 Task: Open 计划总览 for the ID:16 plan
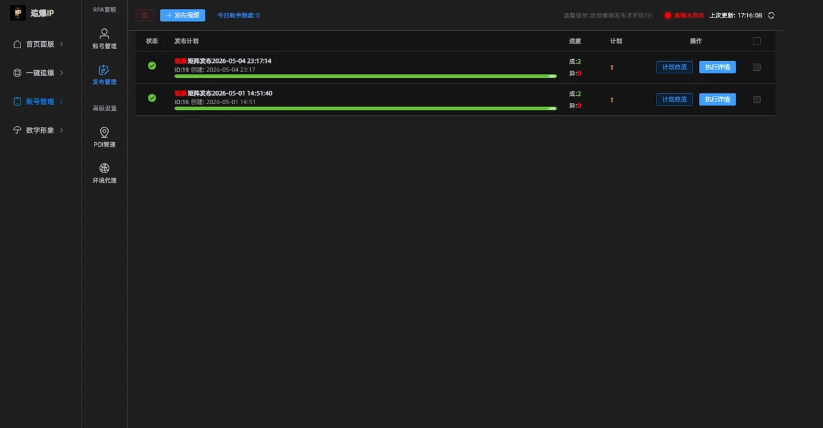674,99
